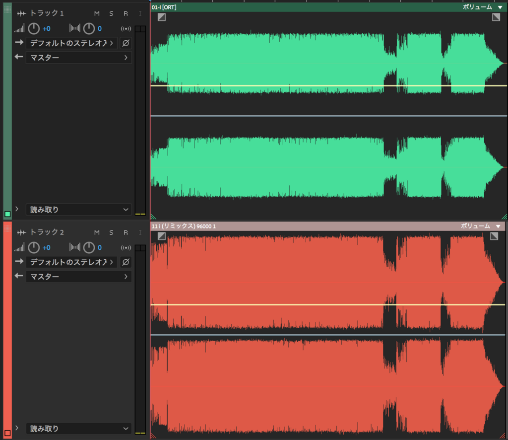Screen dimensions: 508x440
Task: Click the volume value +0 on トラック 2
Action: (46, 248)
